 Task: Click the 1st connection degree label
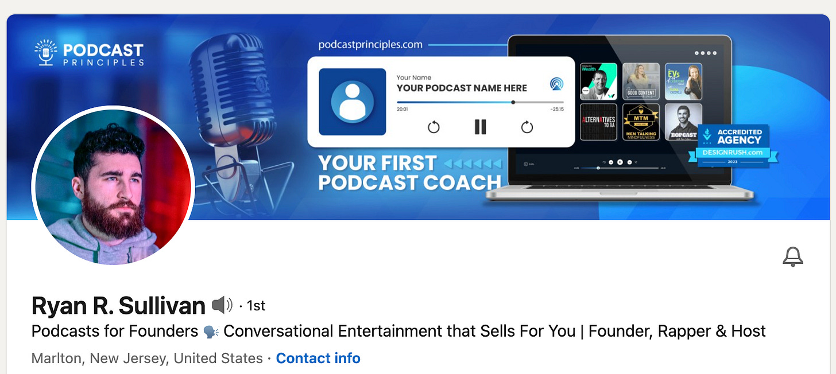pyautogui.click(x=256, y=306)
